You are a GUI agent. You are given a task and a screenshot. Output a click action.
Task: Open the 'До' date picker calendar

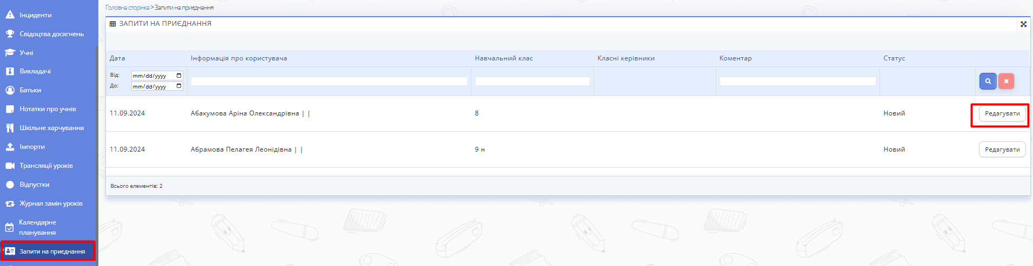coord(179,86)
